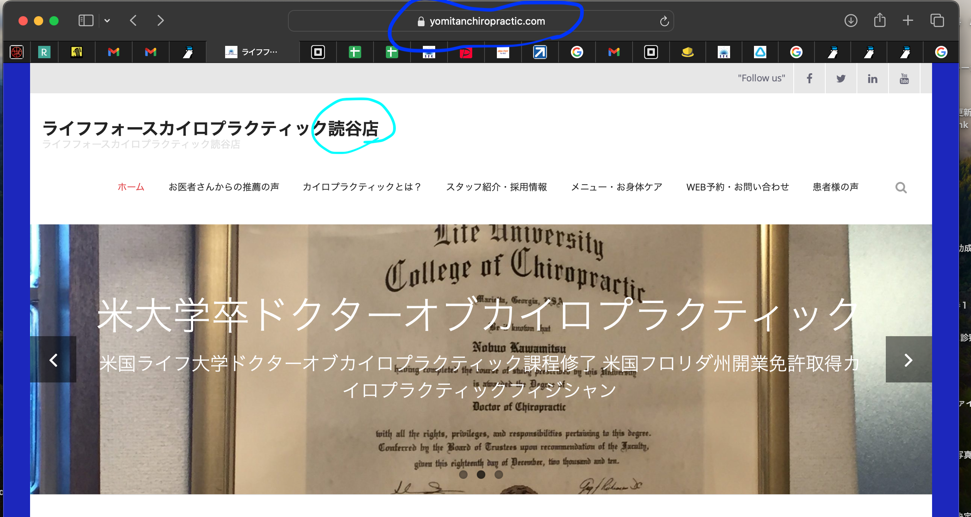Switch to the yellow hat icon tab

tap(688, 52)
